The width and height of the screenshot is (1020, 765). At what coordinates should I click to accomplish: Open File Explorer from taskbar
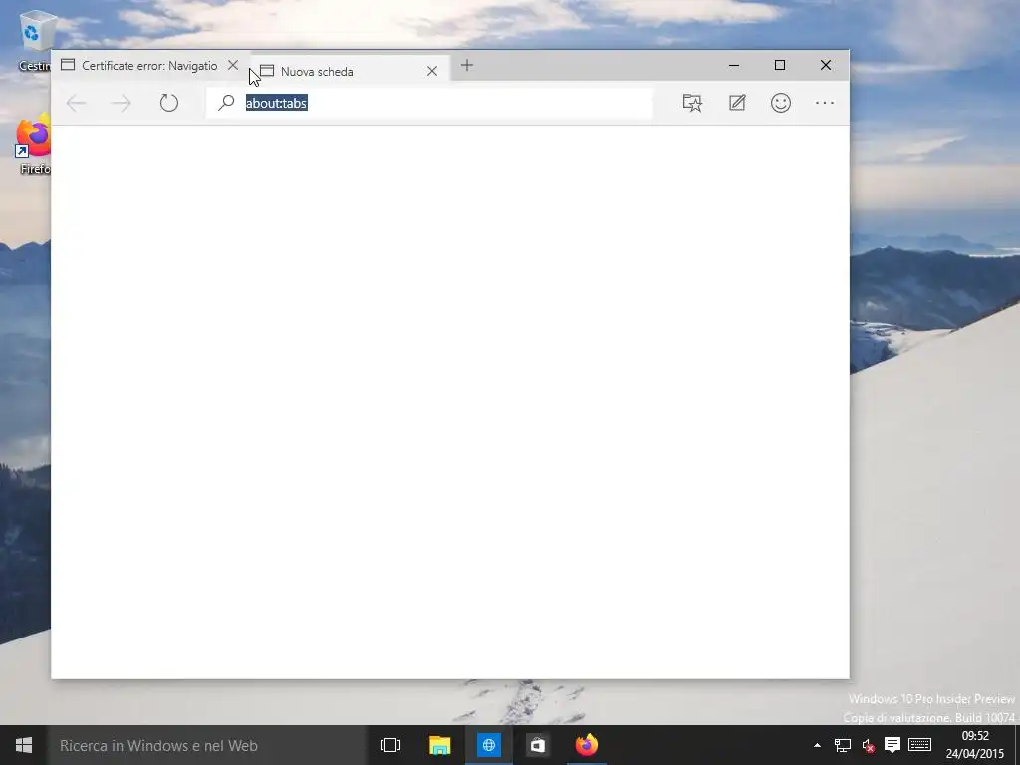pyautogui.click(x=439, y=745)
